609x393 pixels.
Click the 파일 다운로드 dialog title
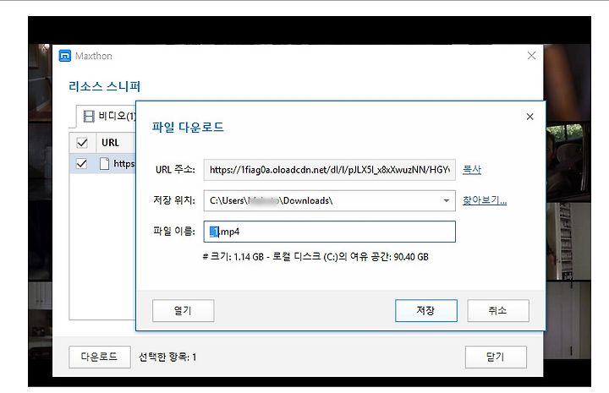(188, 128)
